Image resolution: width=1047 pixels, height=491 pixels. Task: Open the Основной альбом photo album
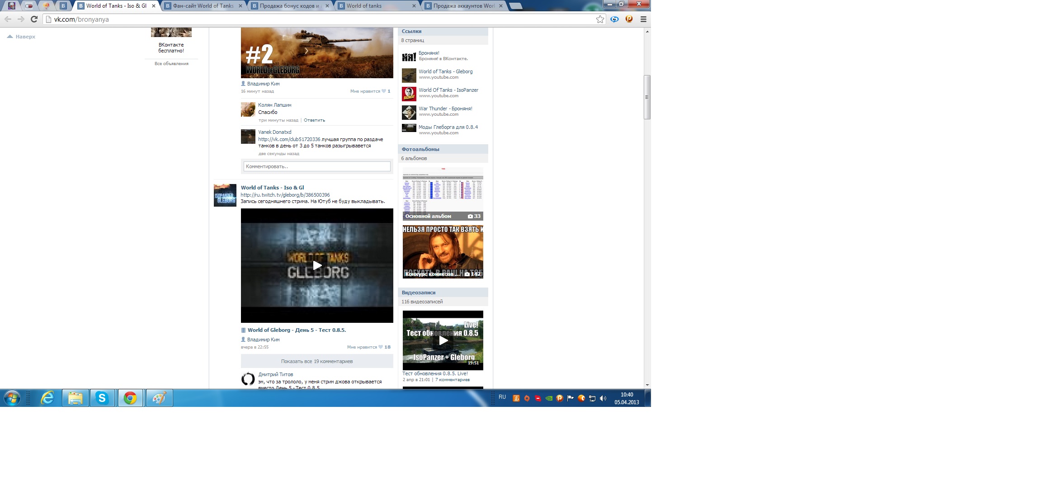click(x=443, y=194)
